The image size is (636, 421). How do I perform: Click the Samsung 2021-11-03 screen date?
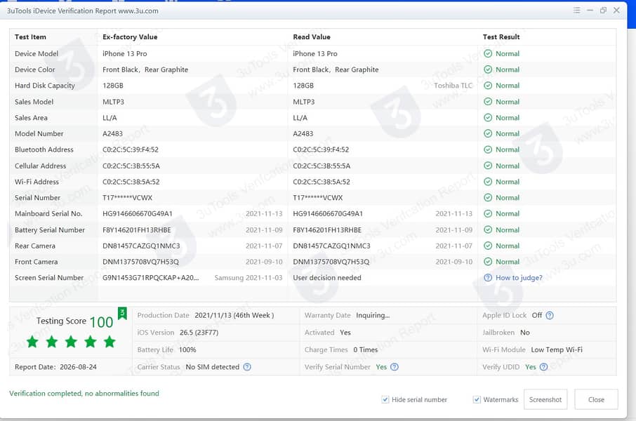(x=249, y=277)
